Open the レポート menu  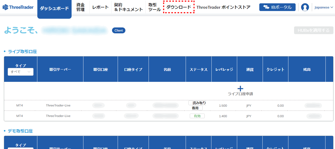coord(100,7)
